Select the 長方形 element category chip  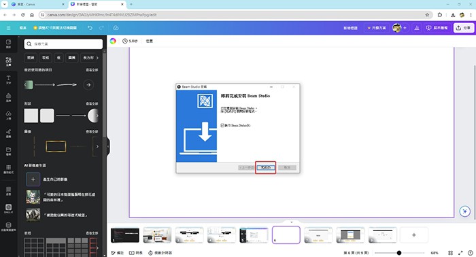tap(88, 58)
